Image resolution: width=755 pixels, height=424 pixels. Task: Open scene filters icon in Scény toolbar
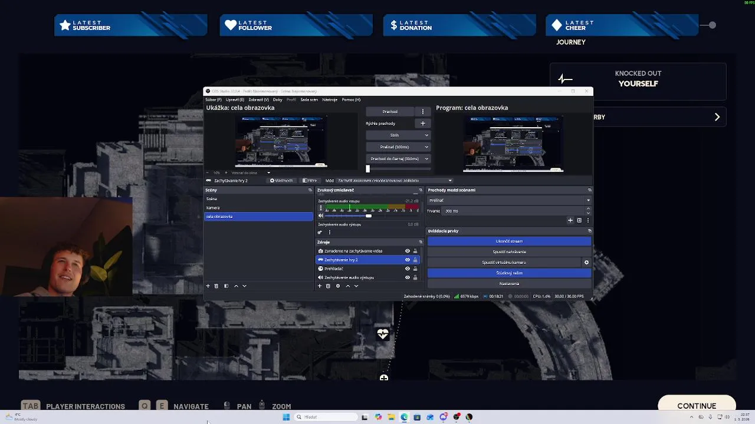tap(226, 286)
